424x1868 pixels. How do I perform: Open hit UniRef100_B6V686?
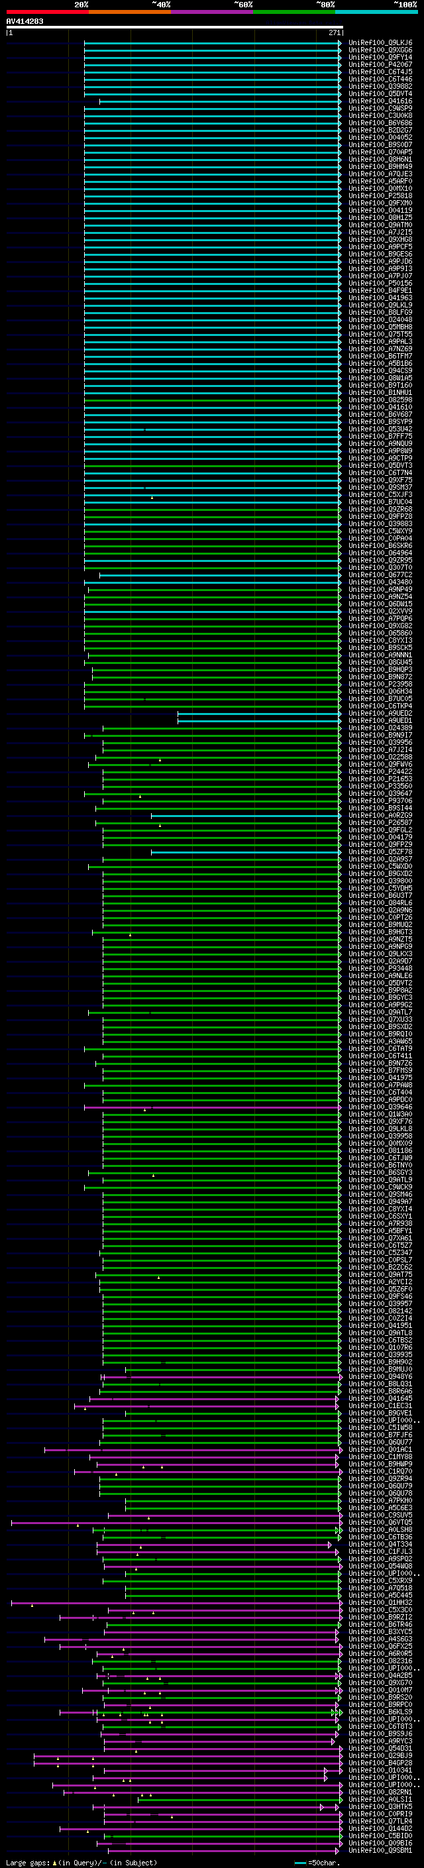coord(380,123)
